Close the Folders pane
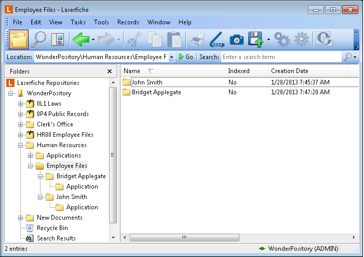This screenshot has height=257, width=364. point(110,72)
